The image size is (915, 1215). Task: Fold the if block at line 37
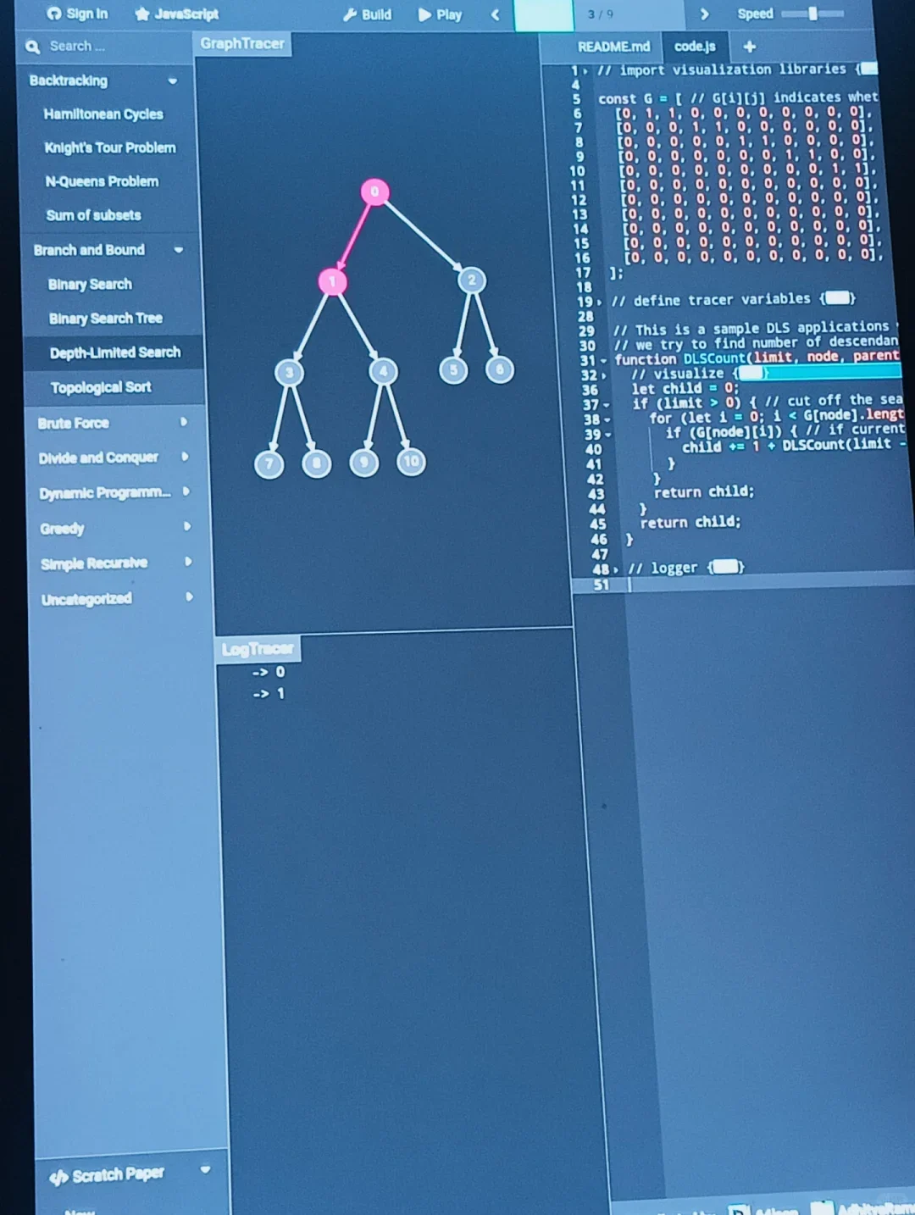tap(607, 405)
